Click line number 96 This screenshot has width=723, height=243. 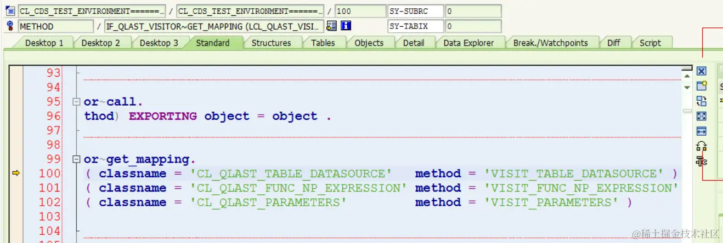pyautogui.click(x=54, y=116)
